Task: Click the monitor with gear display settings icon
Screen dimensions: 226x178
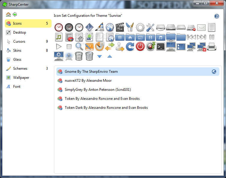Action: point(59,56)
